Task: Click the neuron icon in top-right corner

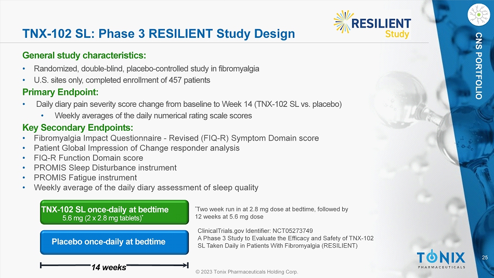Action: [478, 15]
